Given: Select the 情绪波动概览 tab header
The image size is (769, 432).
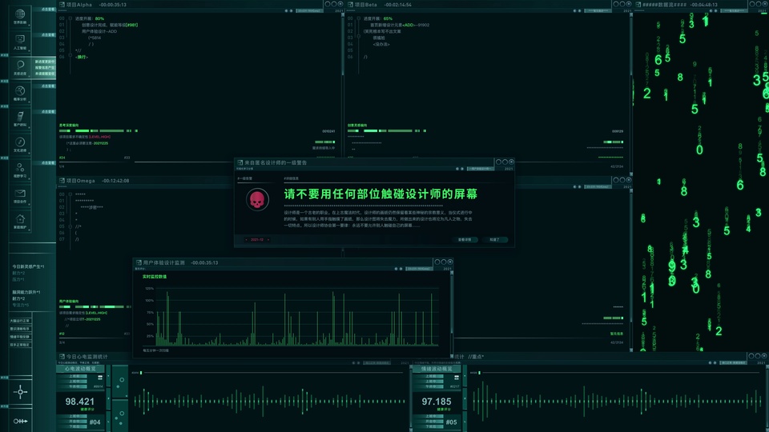Looking at the screenshot, I should pos(437,368).
